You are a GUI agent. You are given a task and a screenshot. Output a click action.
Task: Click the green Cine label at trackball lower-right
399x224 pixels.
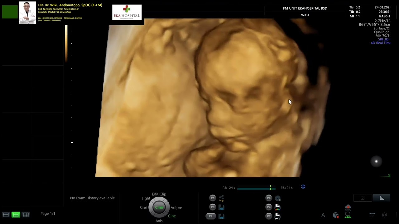coord(172,216)
